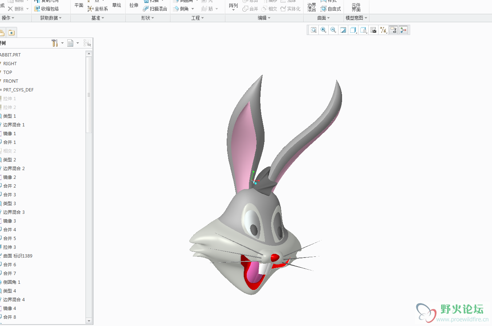Select TOP datum plane in tree
Viewport: 492px width, 326px height.
[x=8, y=72]
